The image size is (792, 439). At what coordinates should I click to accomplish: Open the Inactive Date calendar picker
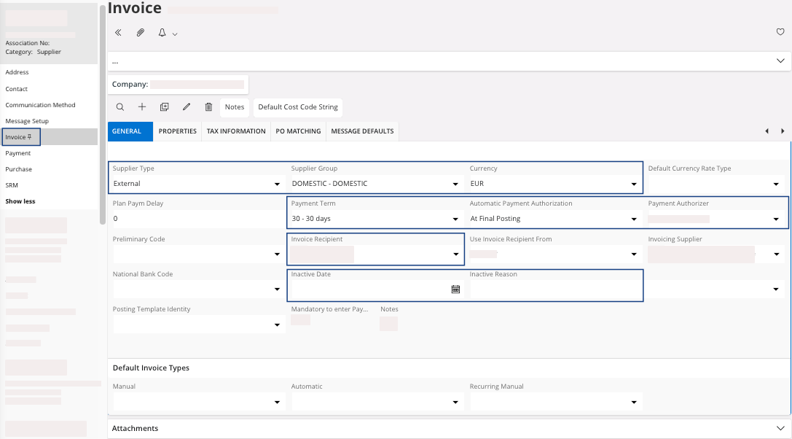point(455,289)
